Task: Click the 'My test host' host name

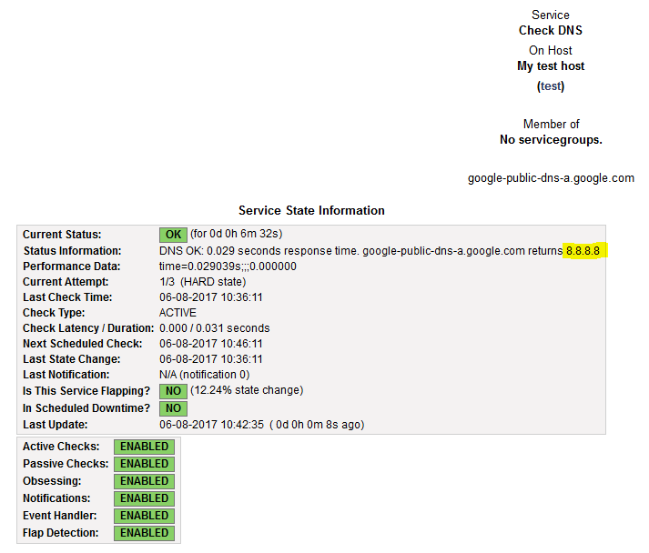Action: coord(551,66)
